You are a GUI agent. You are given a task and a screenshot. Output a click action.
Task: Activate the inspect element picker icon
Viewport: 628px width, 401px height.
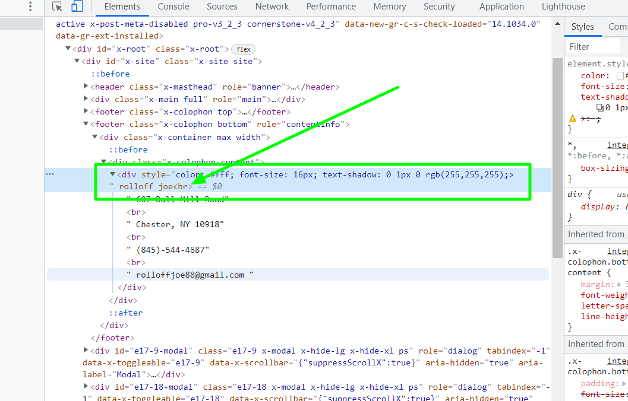(x=57, y=7)
